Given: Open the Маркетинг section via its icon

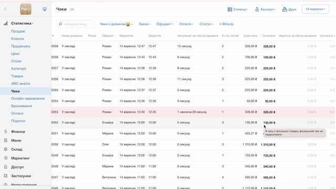Looking at the screenshot, I should (x=6, y=158).
